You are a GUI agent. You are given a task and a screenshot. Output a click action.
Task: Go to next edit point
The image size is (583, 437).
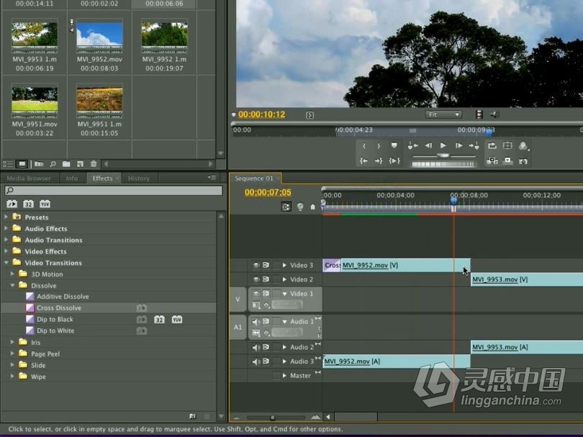tap(474, 146)
